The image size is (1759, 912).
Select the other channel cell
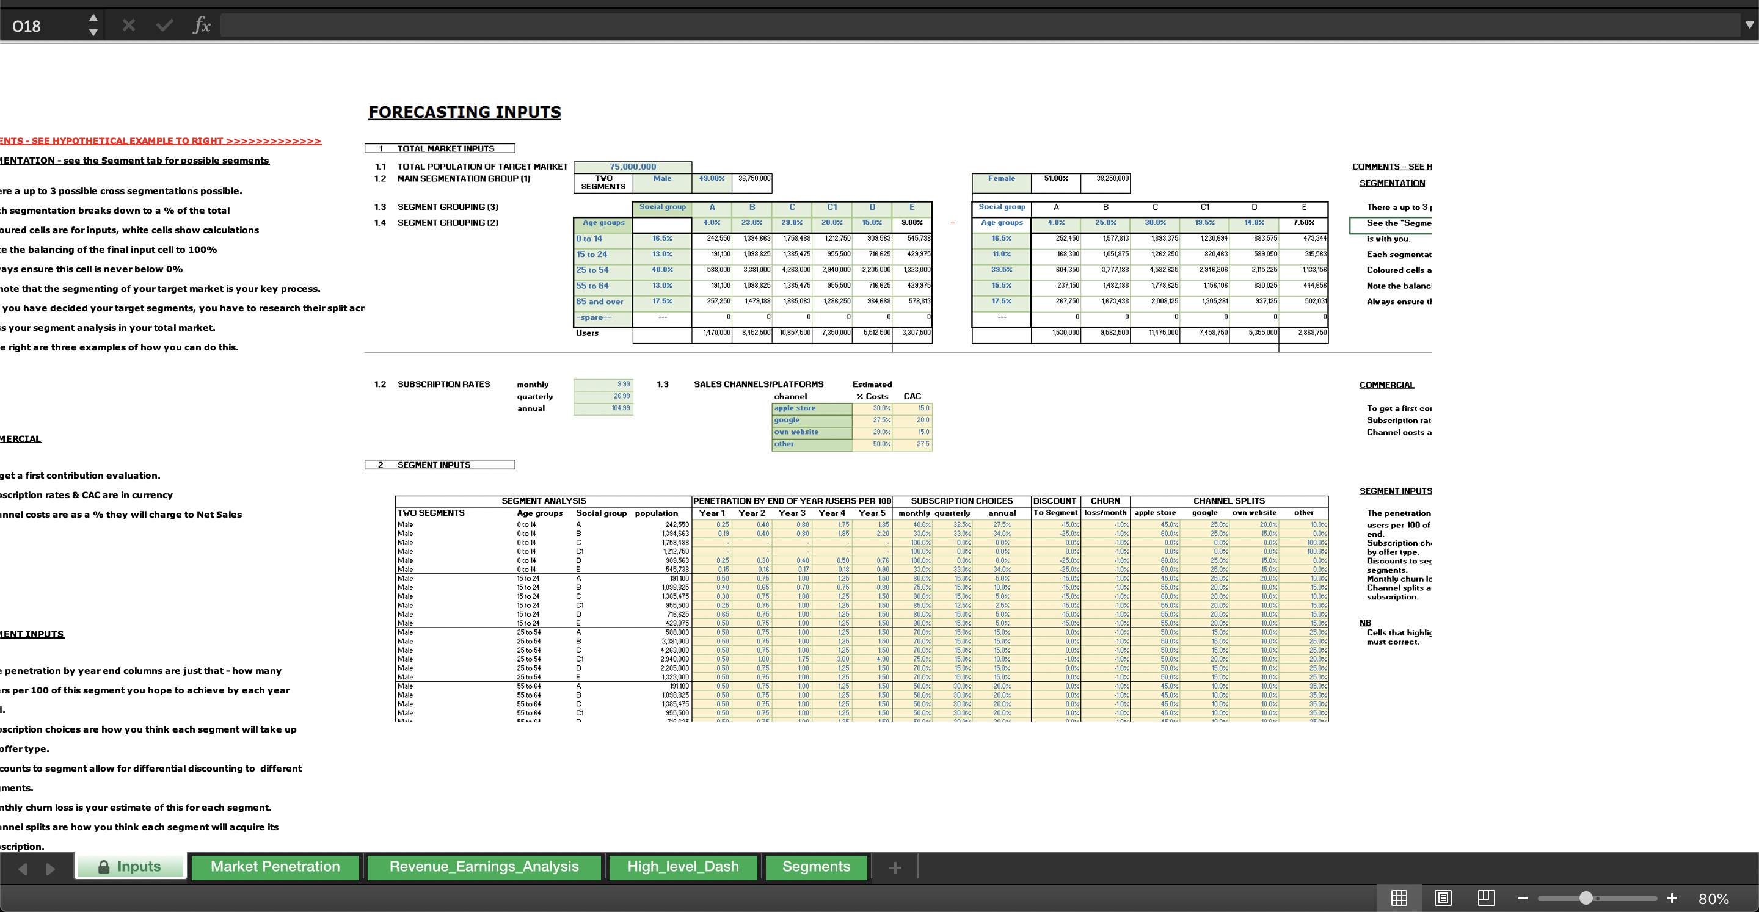point(811,444)
